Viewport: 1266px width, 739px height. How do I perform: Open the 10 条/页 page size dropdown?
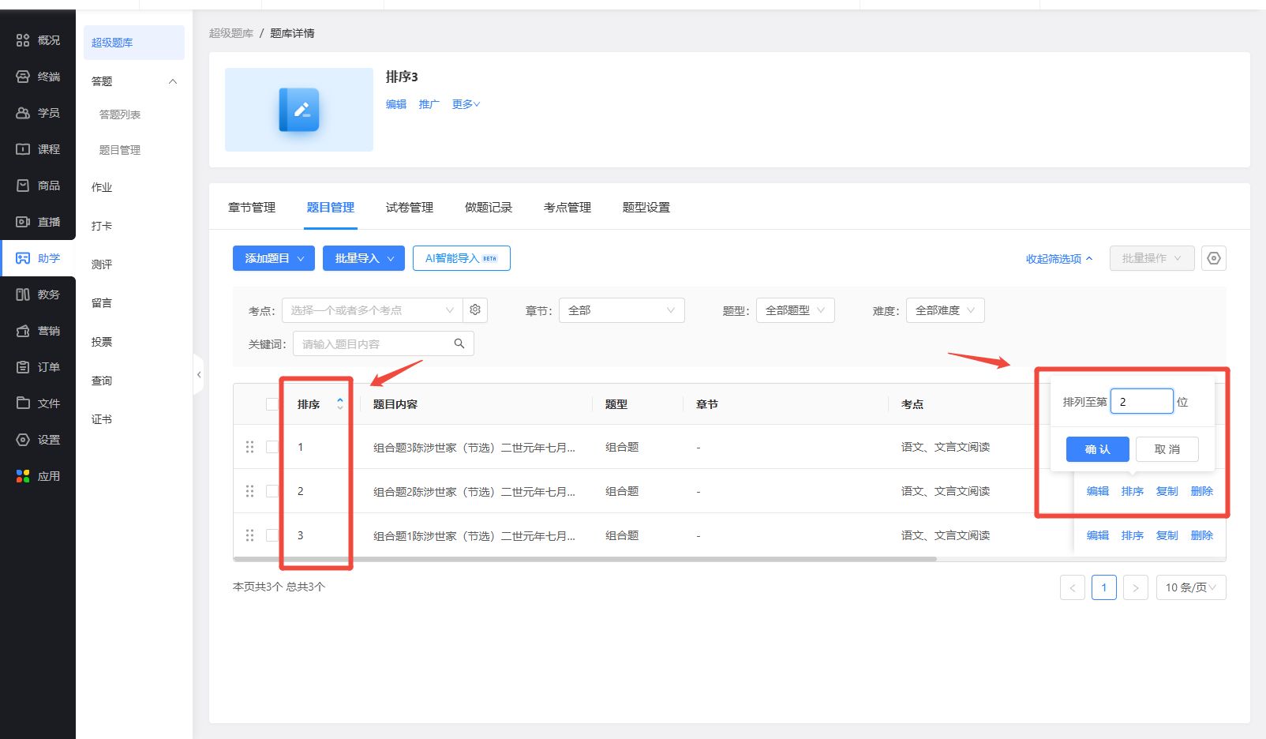(1190, 587)
